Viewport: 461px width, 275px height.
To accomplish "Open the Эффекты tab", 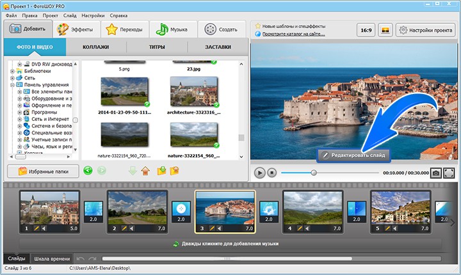I will pyautogui.click(x=76, y=29).
